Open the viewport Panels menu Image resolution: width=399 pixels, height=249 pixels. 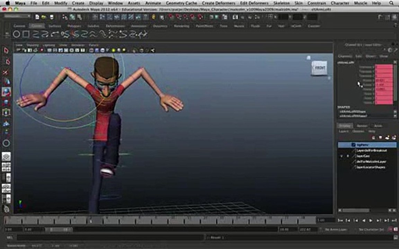point(94,45)
